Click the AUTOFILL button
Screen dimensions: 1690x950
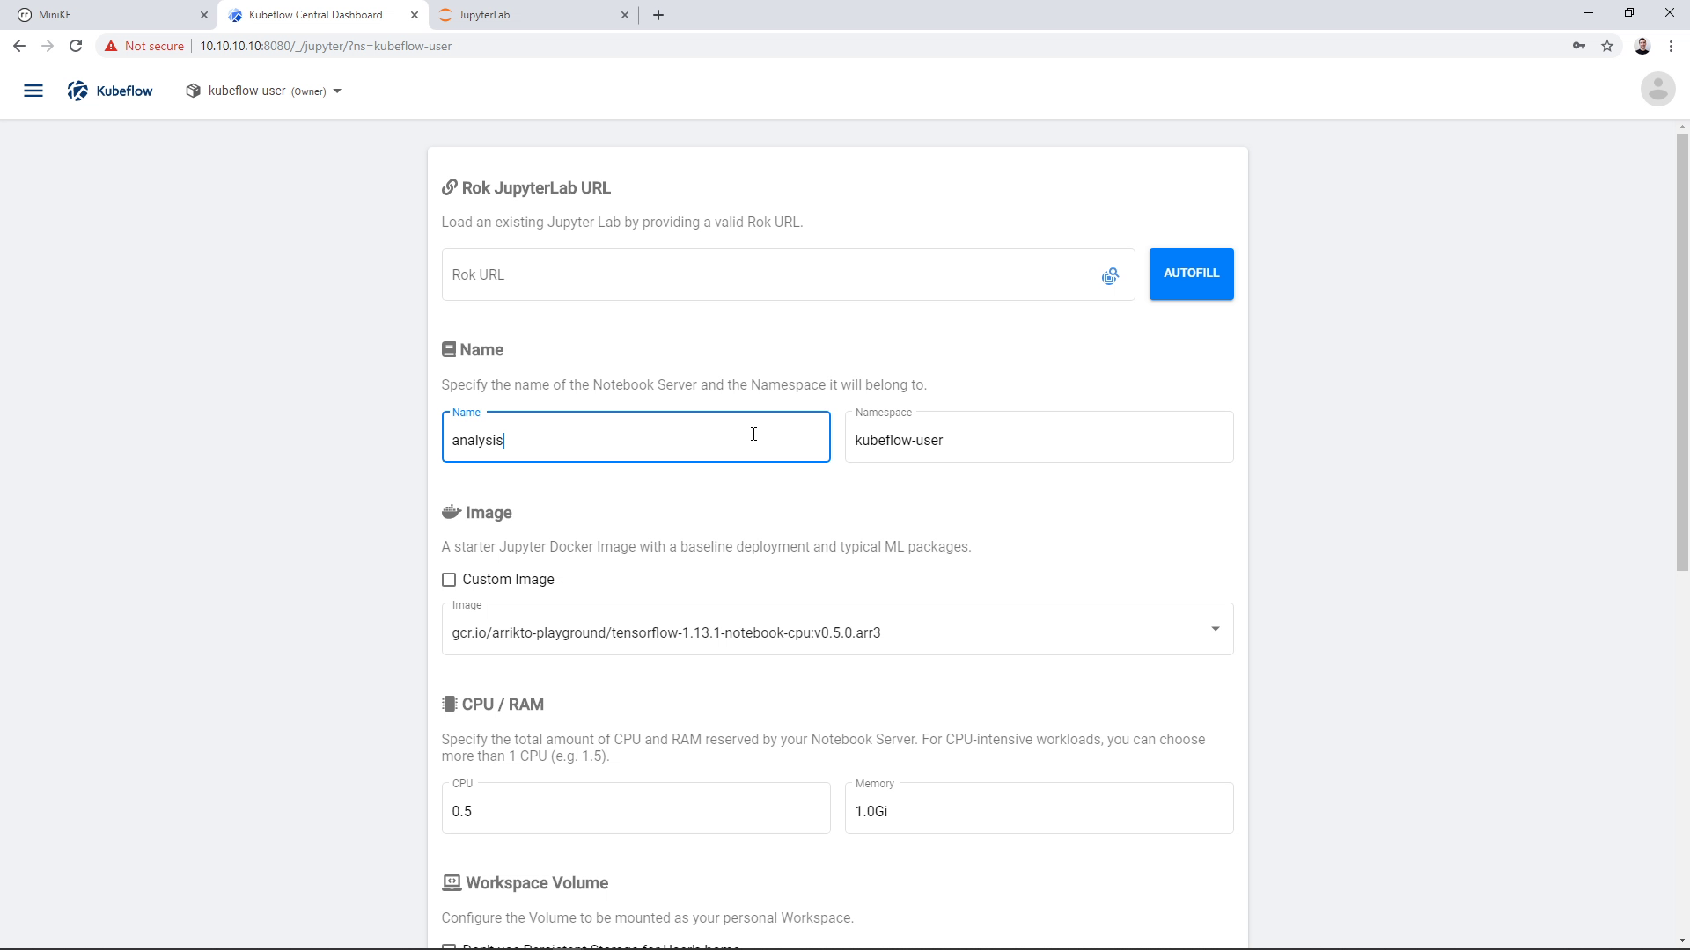click(x=1191, y=274)
